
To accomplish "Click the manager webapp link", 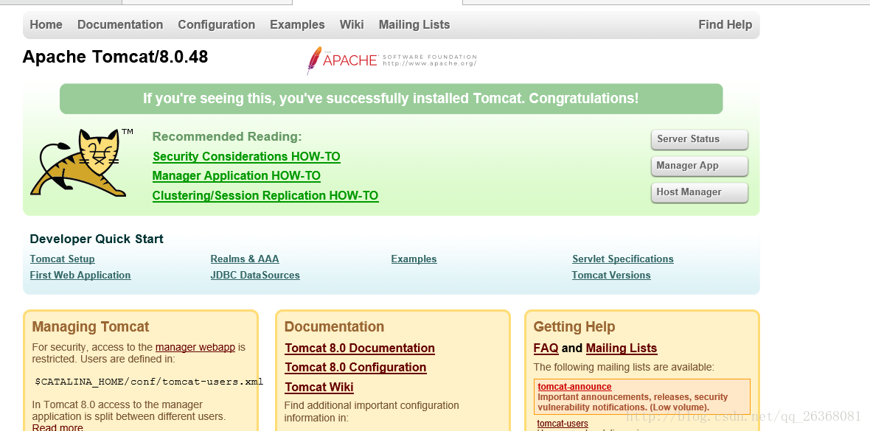I will click(195, 347).
